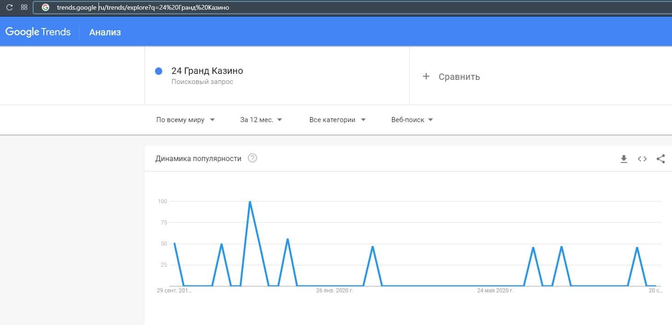The height and width of the screenshot is (325, 672).
Task: Click the browser reload icon
Action: coord(9,7)
